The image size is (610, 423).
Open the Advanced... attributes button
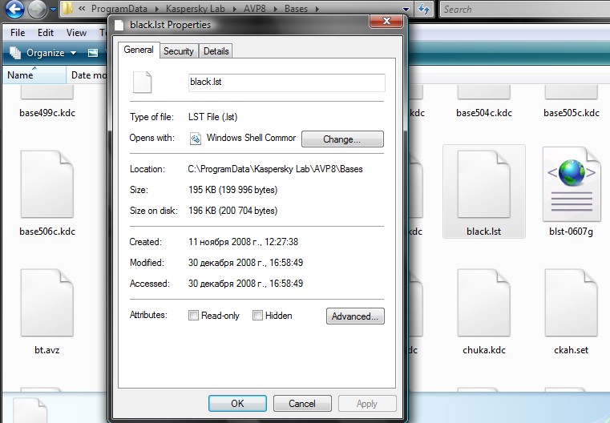coord(355,316)
